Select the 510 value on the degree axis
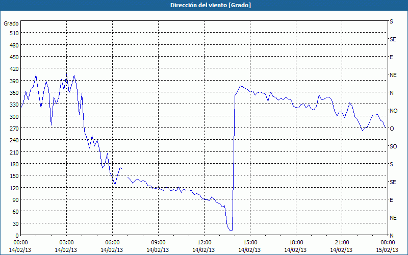The height and width of the screenshot is (255, 408). pos(14,33)
